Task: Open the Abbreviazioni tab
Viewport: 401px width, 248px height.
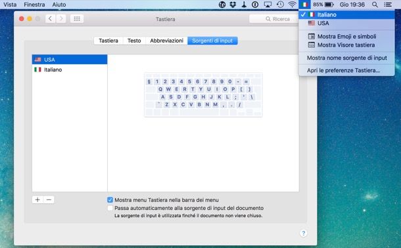Action: 166,41
